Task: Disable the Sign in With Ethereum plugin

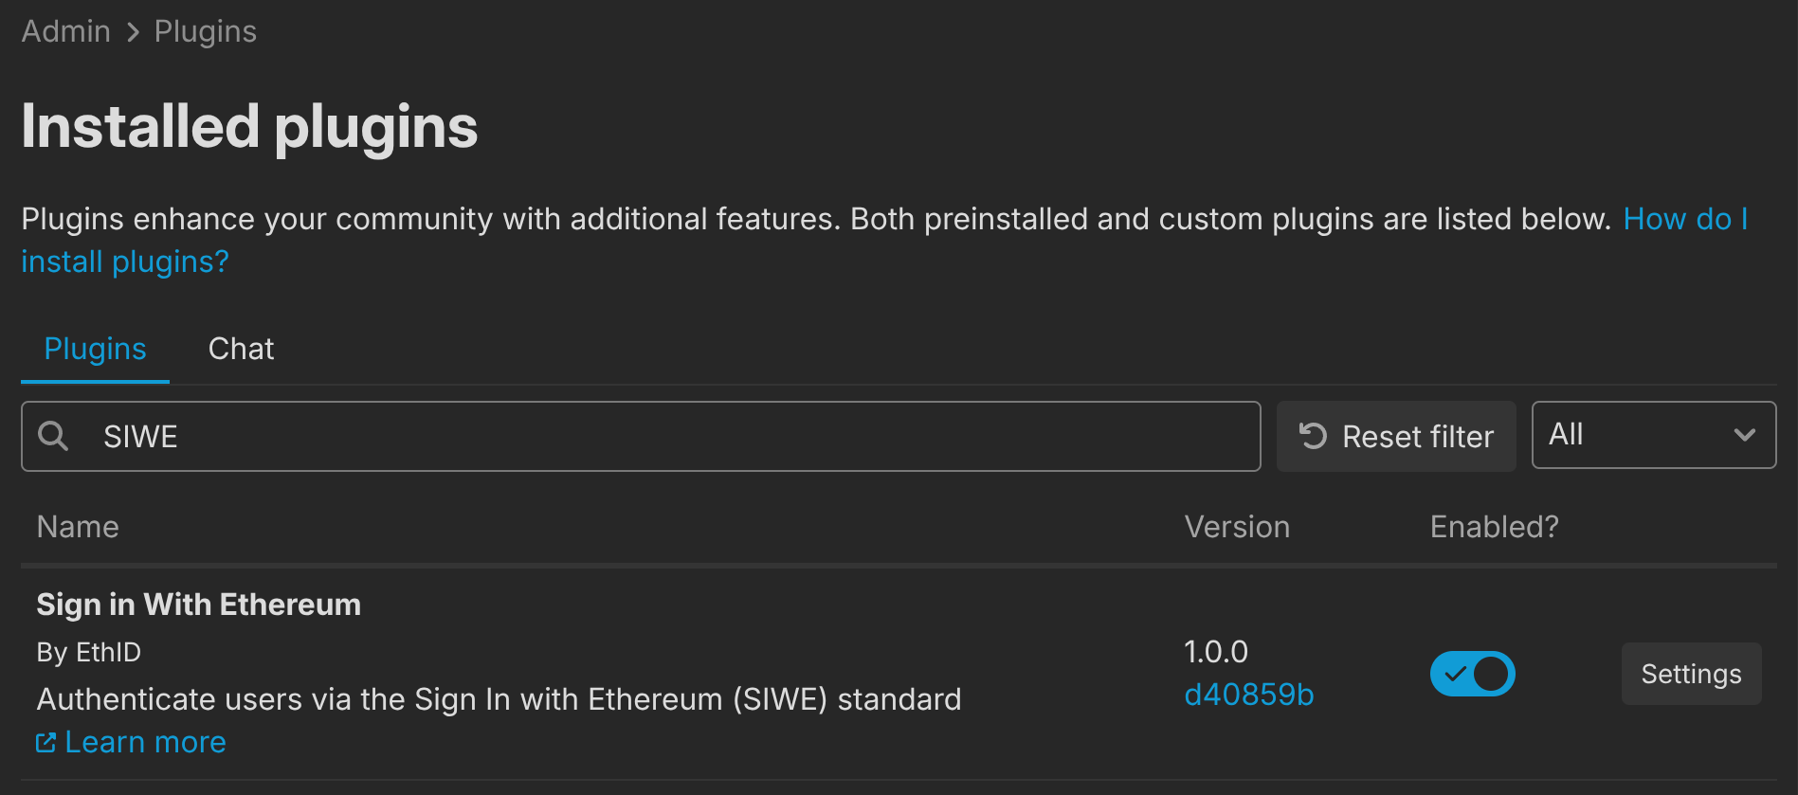Action: coord(1472,673)
